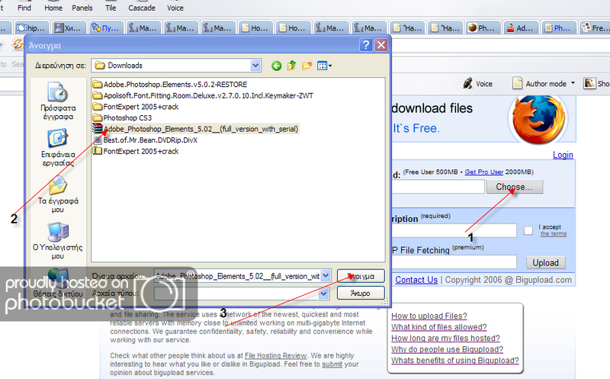Expand the file name combo box arrow
Screen dimensions: 610x379
326,275
